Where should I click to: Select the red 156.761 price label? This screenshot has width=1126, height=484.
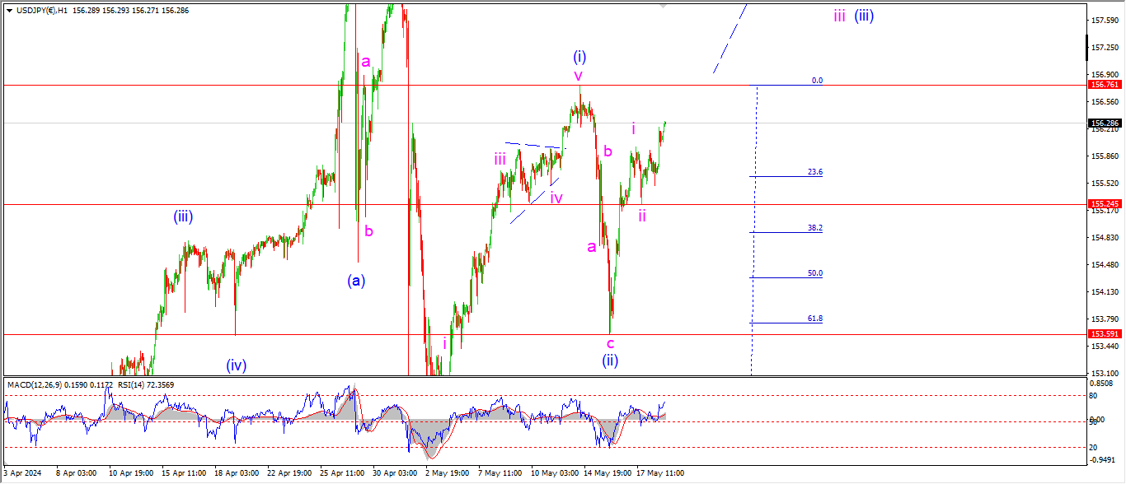[1103, 85]
